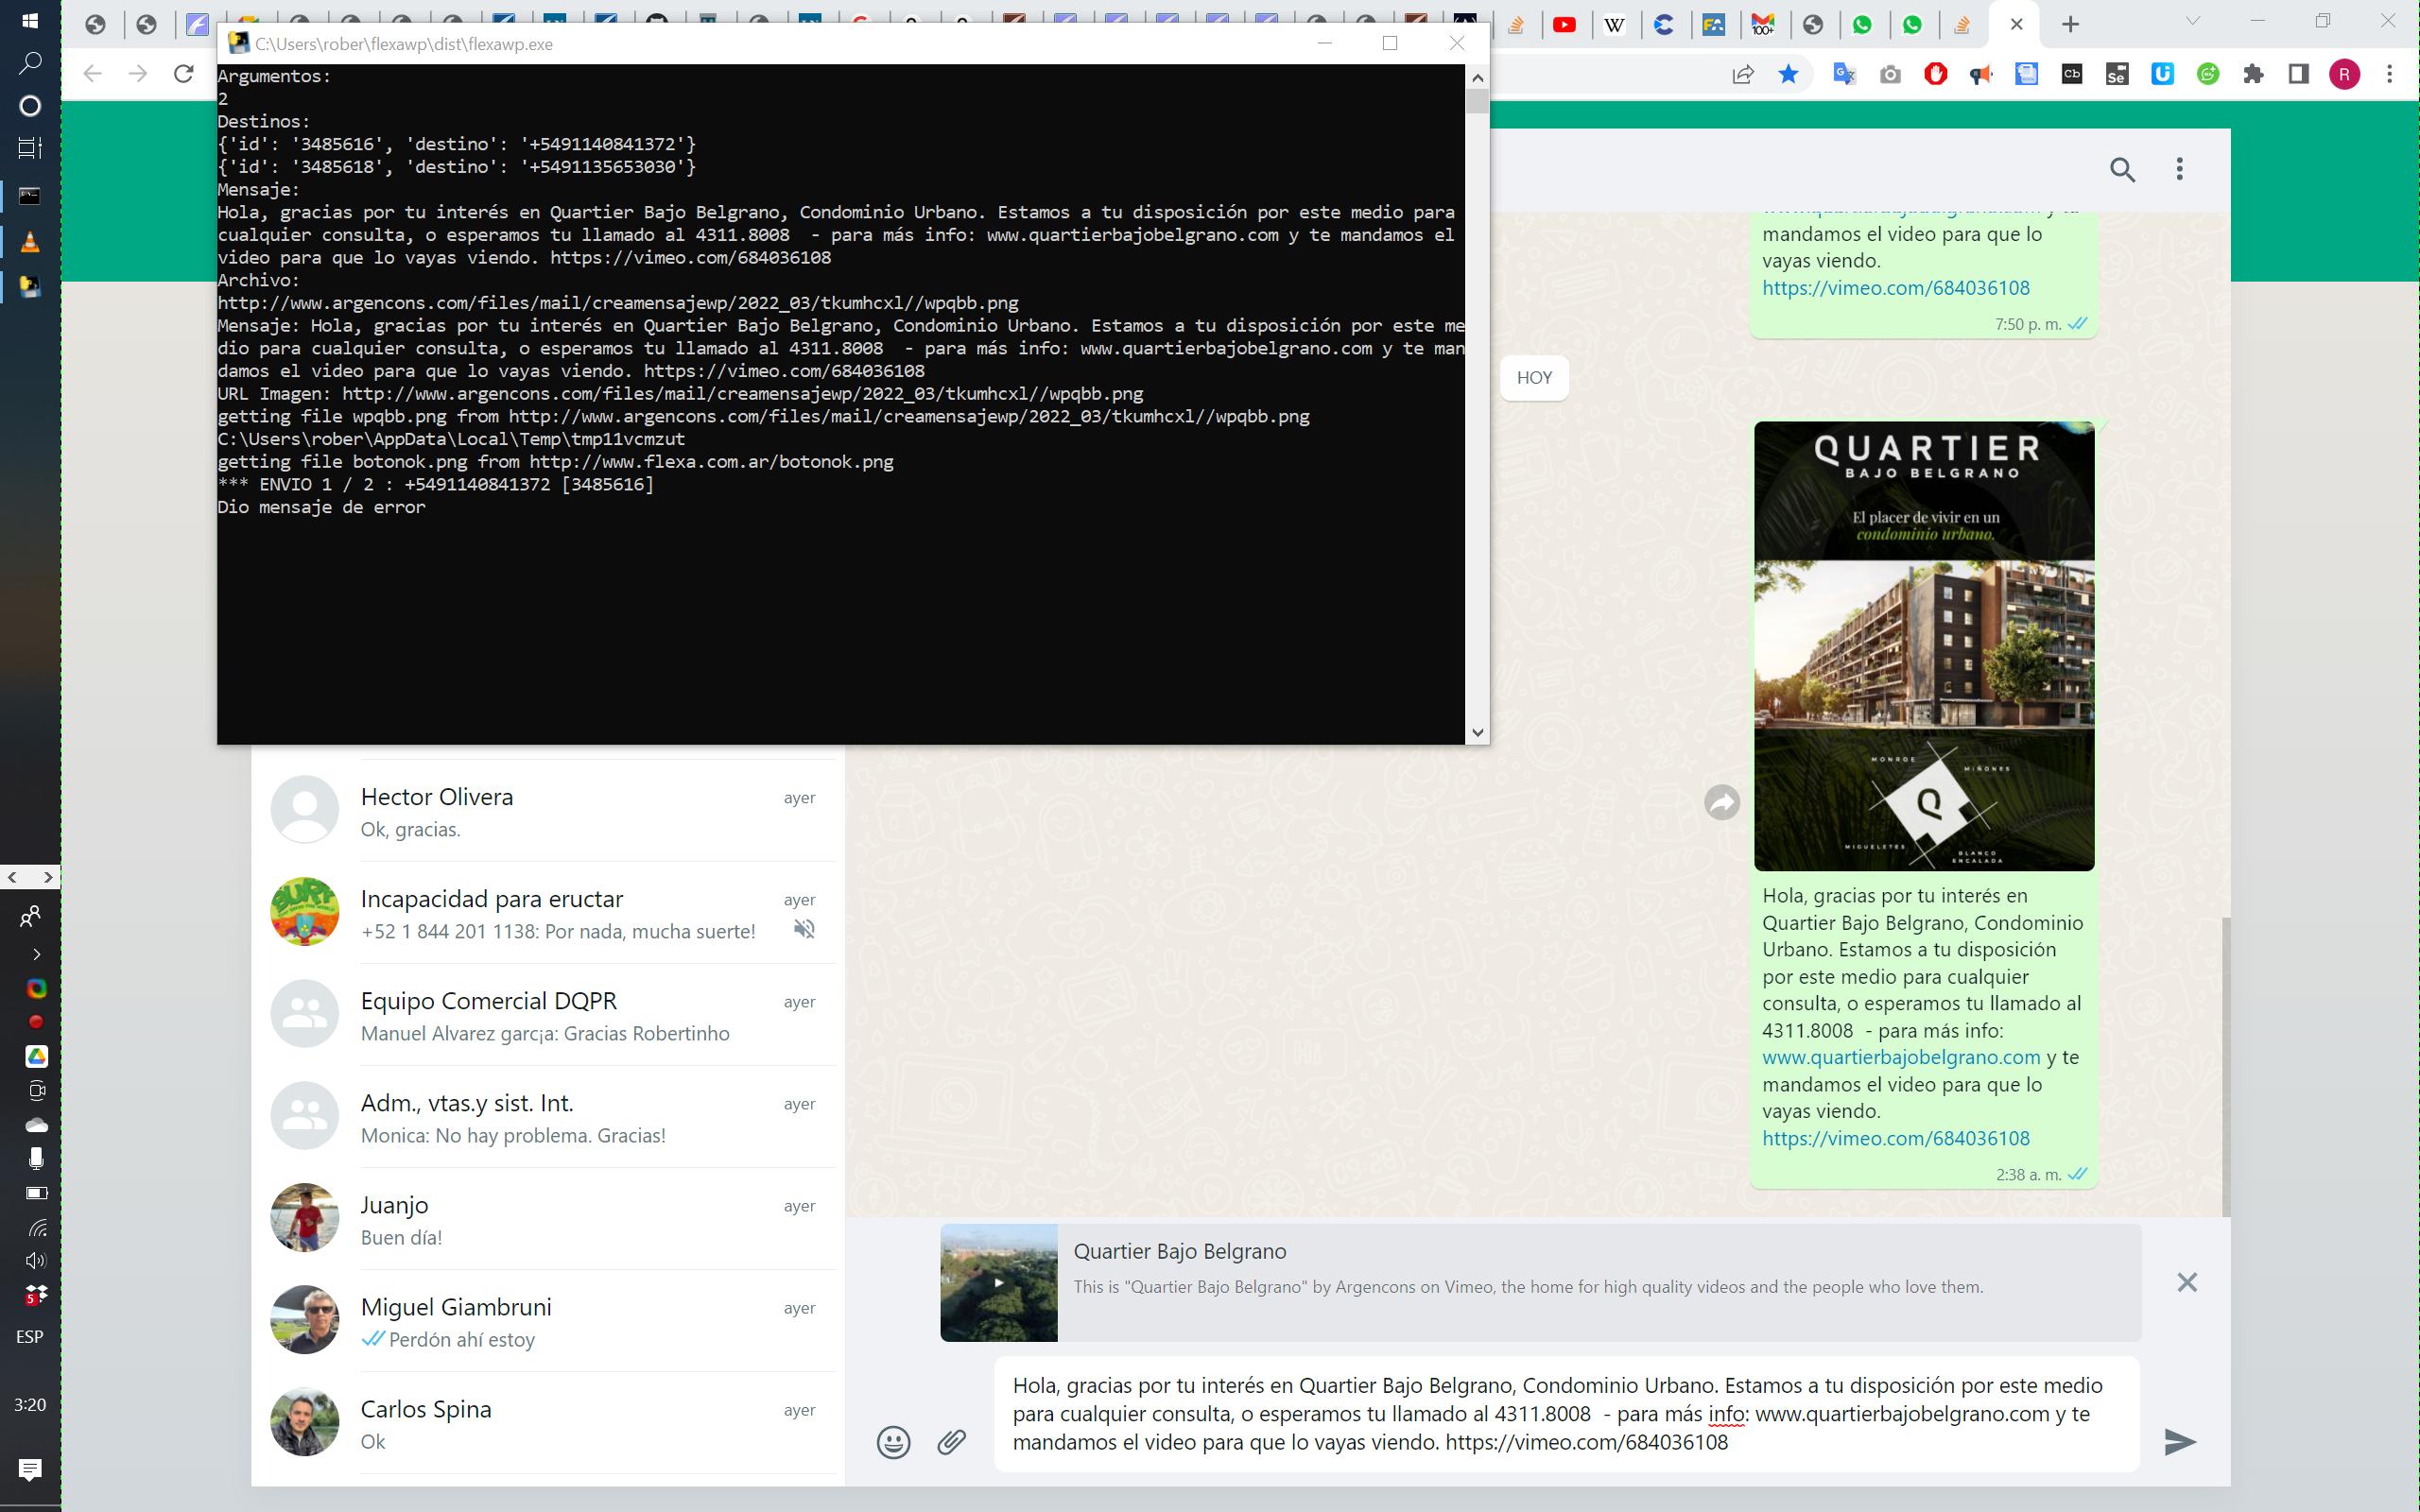Go back to the previous page

(x=92, y=74)
